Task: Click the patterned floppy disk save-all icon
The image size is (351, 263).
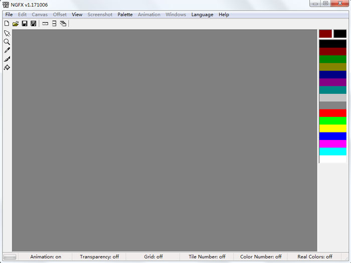Action: [x=34, y=24]
